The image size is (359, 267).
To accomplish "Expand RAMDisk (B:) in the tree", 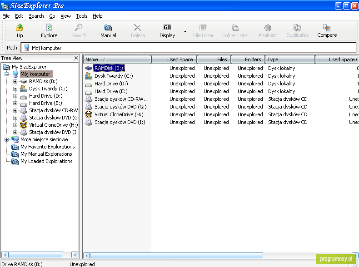I will click(15, 81).
